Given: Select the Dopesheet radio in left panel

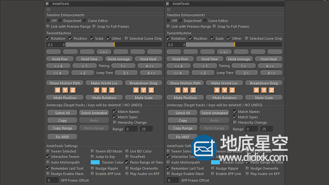Looking at the screenshot, I should 61,21.
